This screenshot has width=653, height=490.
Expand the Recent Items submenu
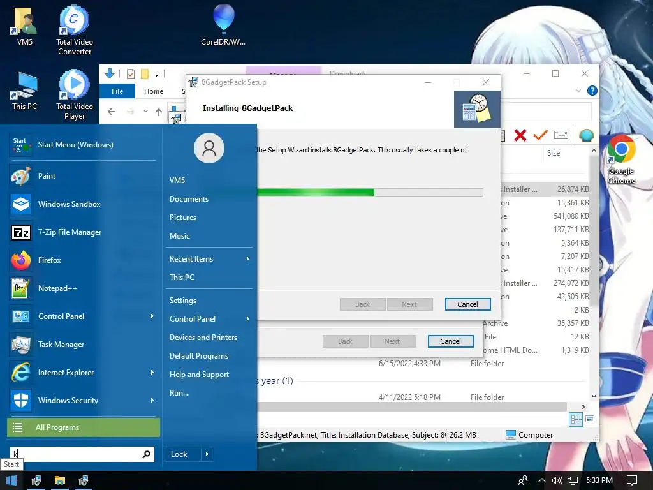pyautogui.click(x=248, y=259)
